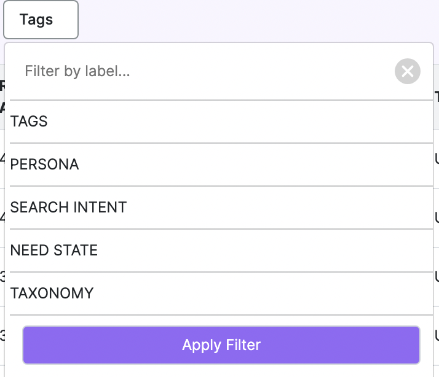This screenshot has width=439, height=377.
Task: Choose the TAXONOMY filter group
Action: tap(221, 293)
